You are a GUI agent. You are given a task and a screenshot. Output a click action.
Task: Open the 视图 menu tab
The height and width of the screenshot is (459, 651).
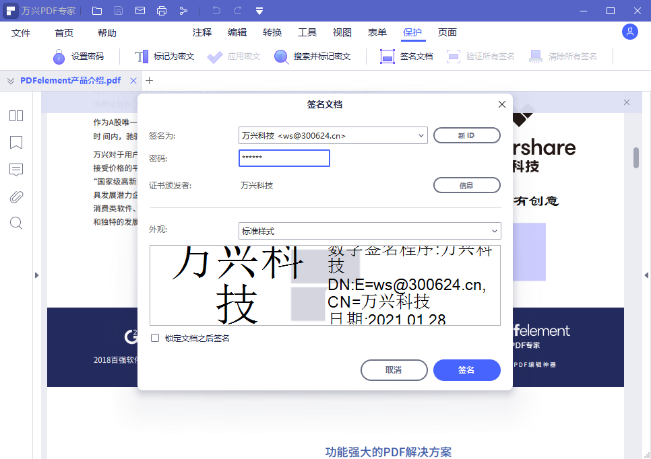[342, 32]
